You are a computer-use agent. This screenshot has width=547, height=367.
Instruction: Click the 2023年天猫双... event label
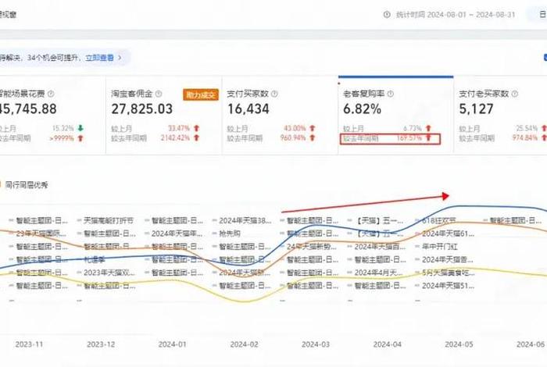[x=109, y=273]
